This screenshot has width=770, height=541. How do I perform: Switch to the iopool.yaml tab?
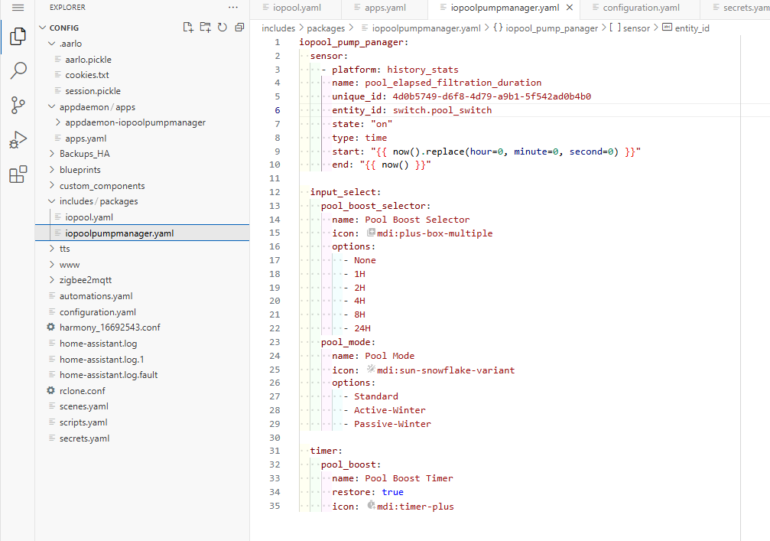(x=296, y=8)
